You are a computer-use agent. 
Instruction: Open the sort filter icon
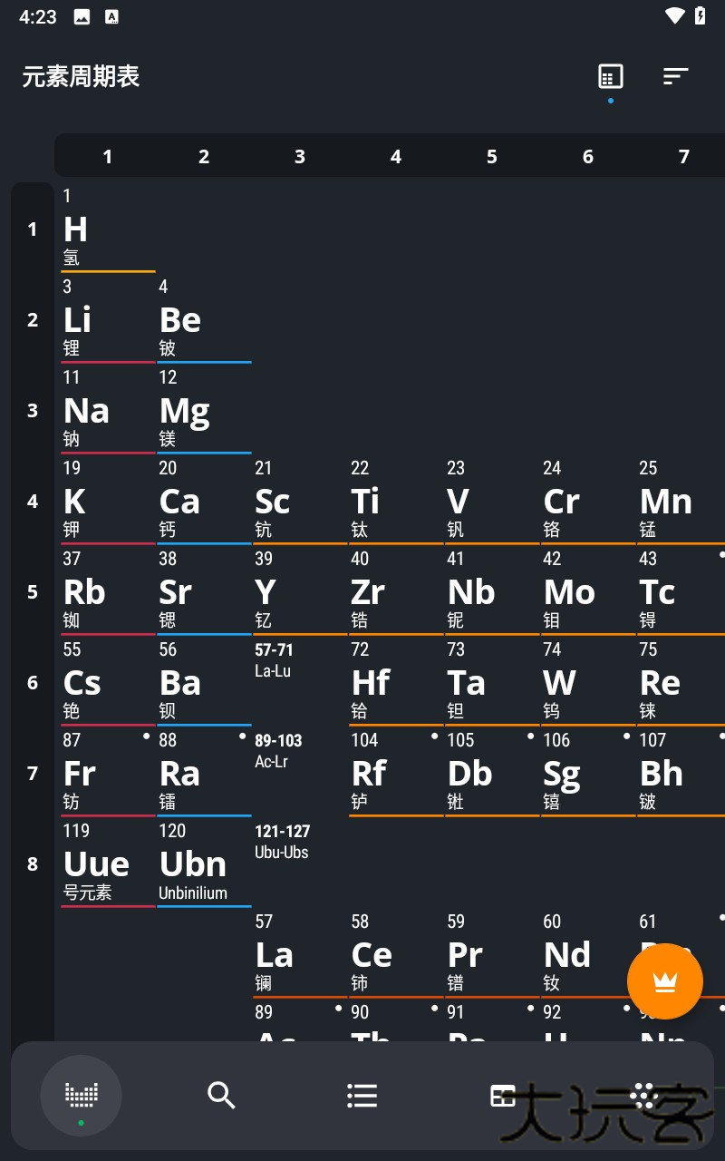675,77
